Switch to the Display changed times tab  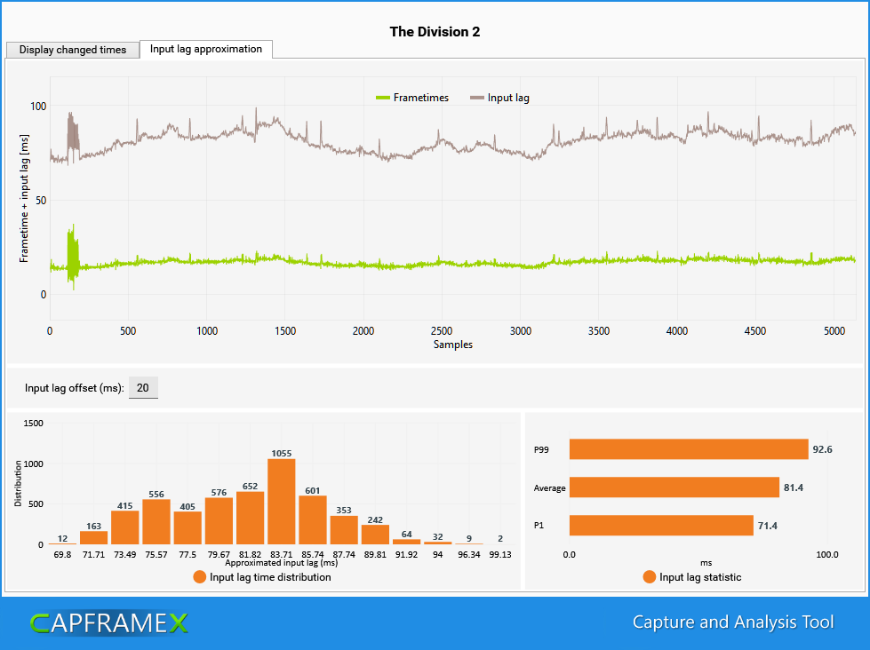(73, 50)
